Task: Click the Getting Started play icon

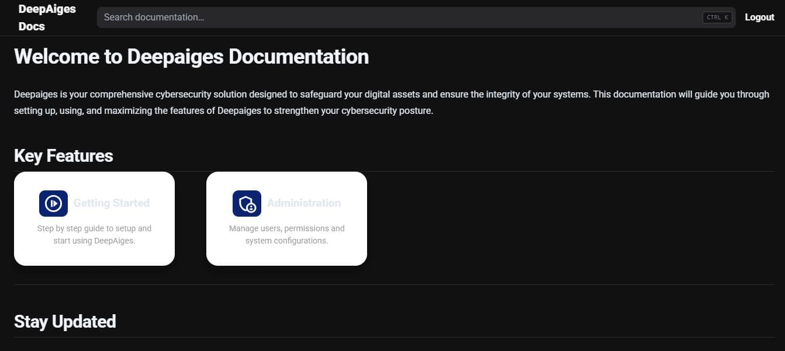Action: (x=53, y=203)
